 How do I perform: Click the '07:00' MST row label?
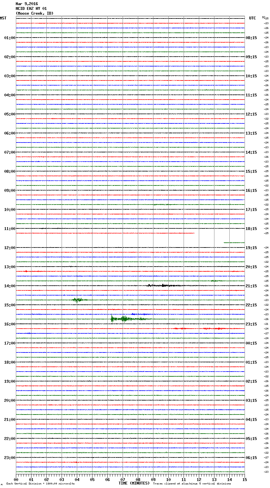point(10,152)
